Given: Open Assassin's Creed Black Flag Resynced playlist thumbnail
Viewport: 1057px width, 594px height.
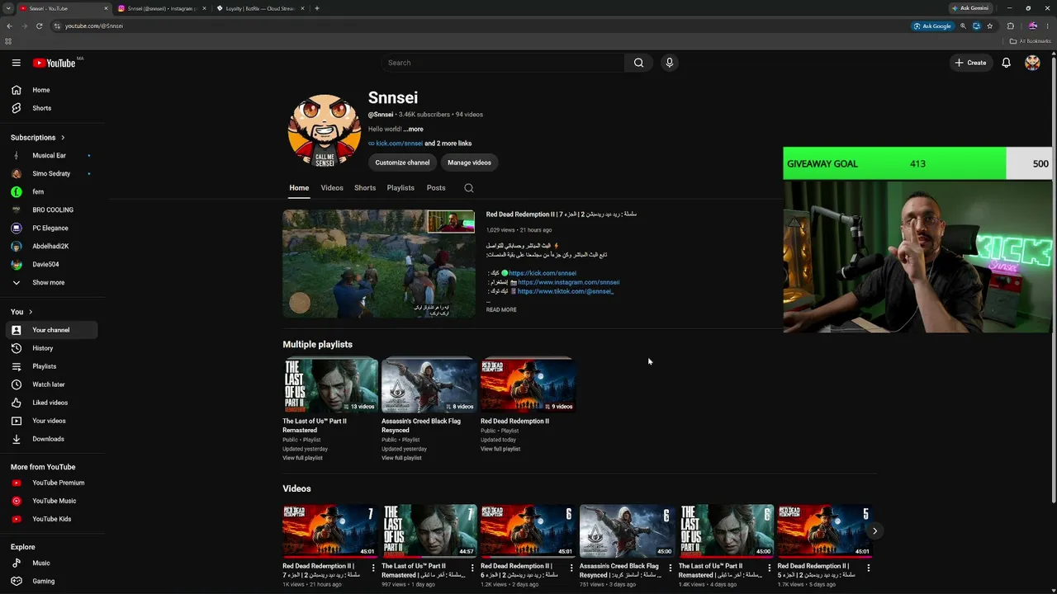Looking at the screenshot, I should [429, 384].
